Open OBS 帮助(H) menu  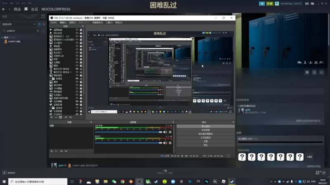tap(119, 23)
